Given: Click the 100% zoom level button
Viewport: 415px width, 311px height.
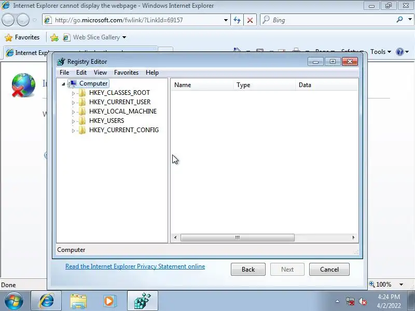Looking at the screenshot, I should coord(381,285).
